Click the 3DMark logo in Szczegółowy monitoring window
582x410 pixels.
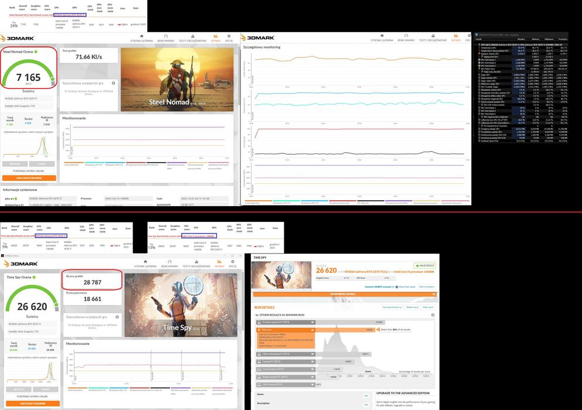(x=257, y=37)
